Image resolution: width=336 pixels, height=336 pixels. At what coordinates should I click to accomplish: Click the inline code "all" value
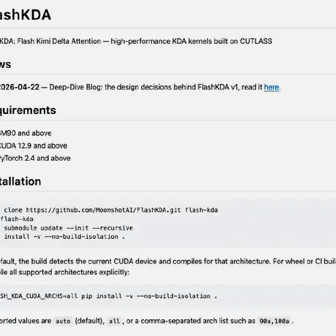click(114, 321)
